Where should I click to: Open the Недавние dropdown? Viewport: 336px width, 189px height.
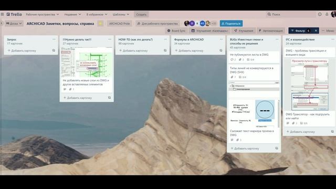coord(72,14)
